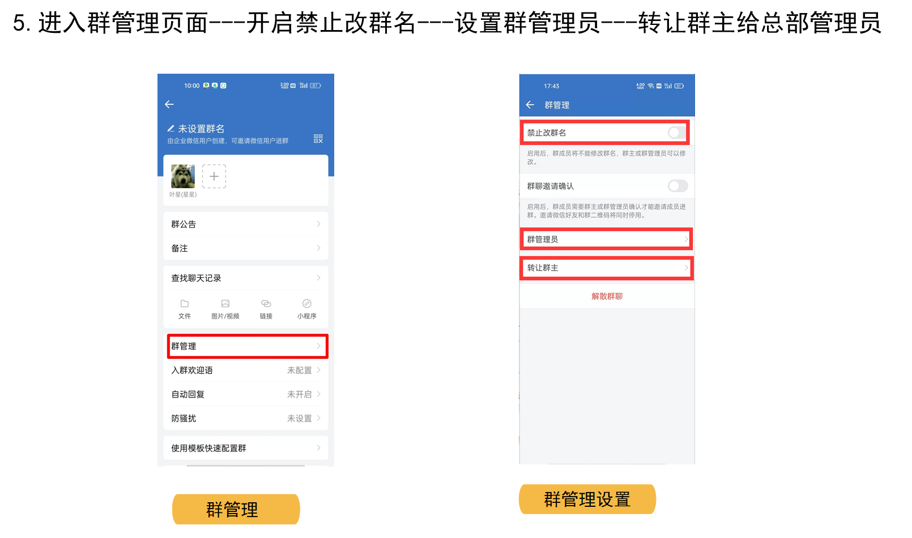Expand the 查找聊天记录 row chevron
The width and height of the screenshot is (912, 538).
(318, 278)
